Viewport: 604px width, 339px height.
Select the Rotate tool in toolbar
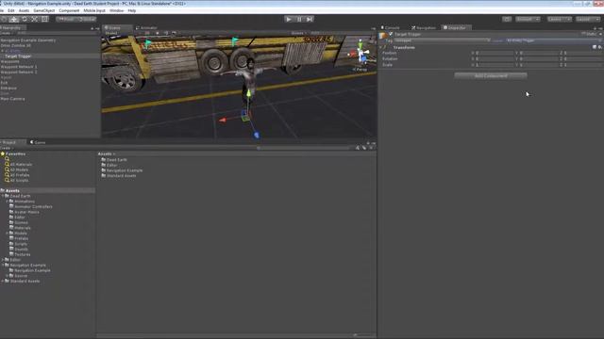25,19
